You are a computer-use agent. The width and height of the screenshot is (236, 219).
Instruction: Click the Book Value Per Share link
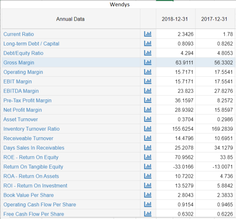(29, 195)
